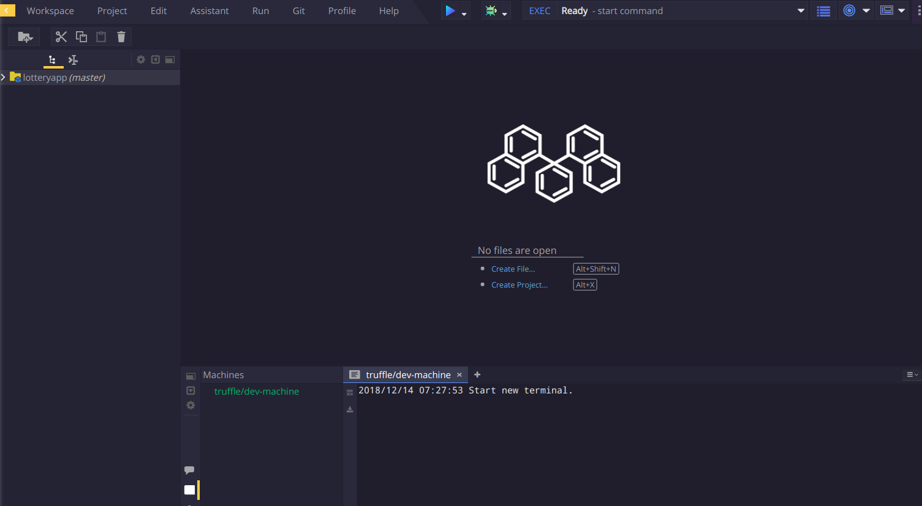Click the Machines panel header
The width and height of the screenshot is (922, 506).
click(x=224, y=375)
